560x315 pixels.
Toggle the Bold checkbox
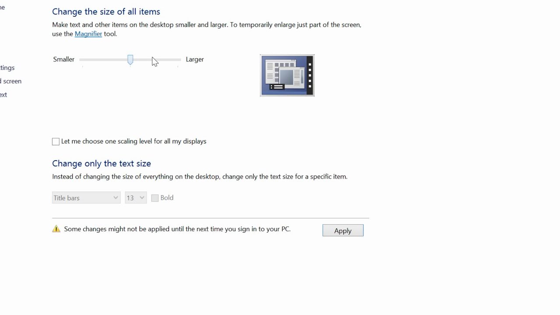(x=155, y=198)
